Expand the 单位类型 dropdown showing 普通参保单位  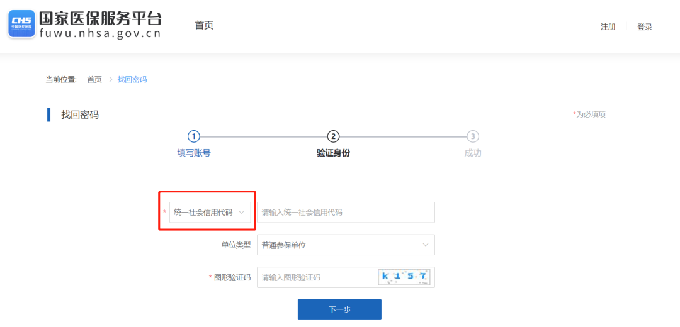[x=345, y=245]
